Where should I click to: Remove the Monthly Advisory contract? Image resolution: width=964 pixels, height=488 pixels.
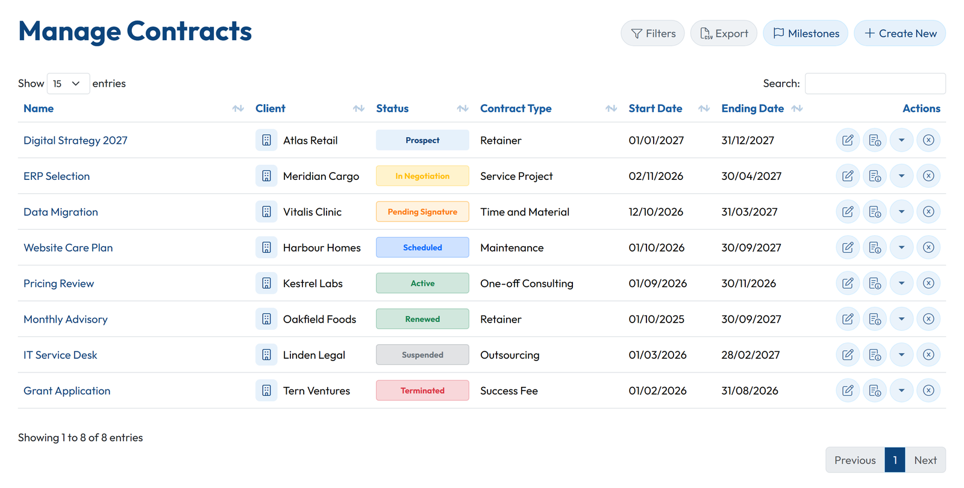[928, 319]
